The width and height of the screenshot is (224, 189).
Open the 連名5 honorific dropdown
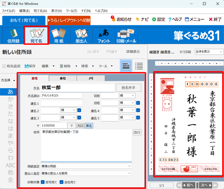pyautogui.click(x=127, y=117)
